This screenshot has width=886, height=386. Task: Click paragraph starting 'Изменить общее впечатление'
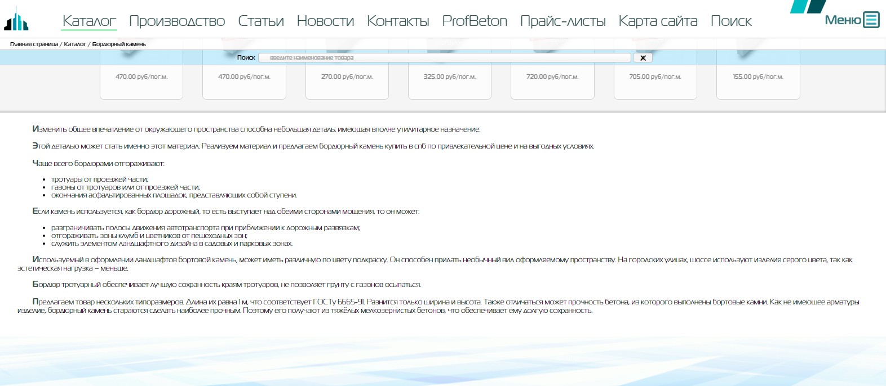256,129
